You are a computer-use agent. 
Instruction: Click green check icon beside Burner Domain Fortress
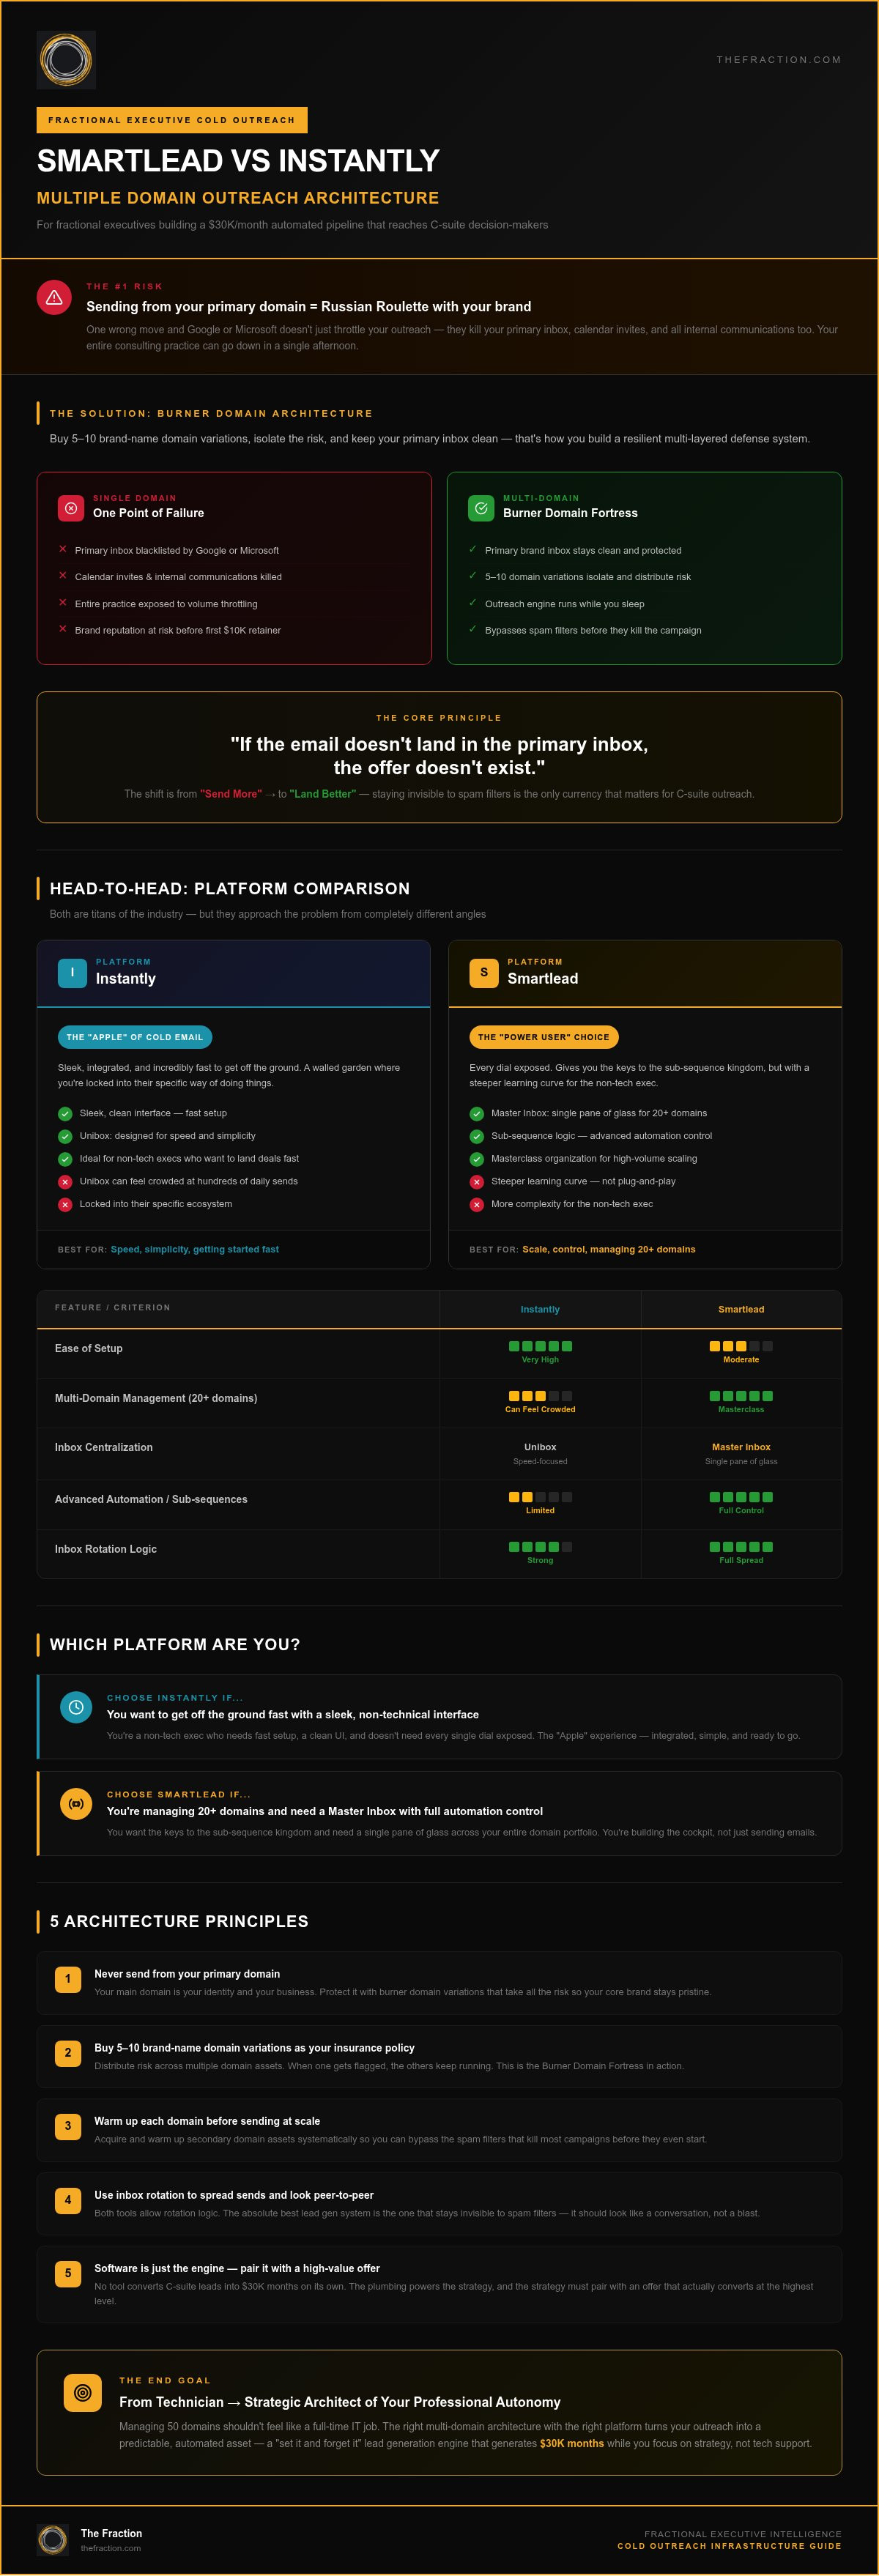pyautogui.click(x=481, y=508)
